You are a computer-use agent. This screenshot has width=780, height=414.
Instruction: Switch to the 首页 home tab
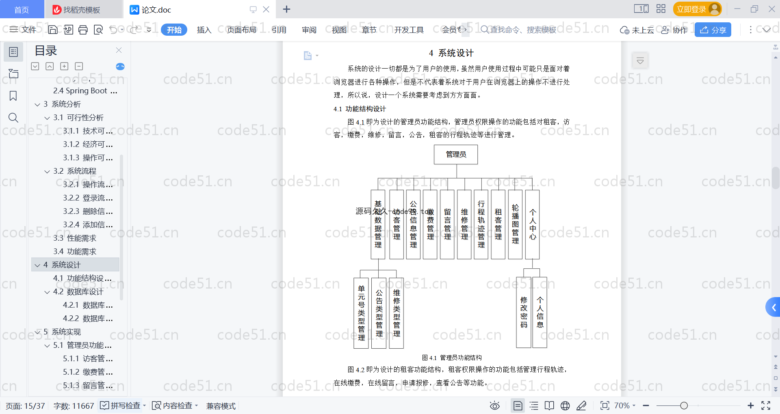coord(22,9)
